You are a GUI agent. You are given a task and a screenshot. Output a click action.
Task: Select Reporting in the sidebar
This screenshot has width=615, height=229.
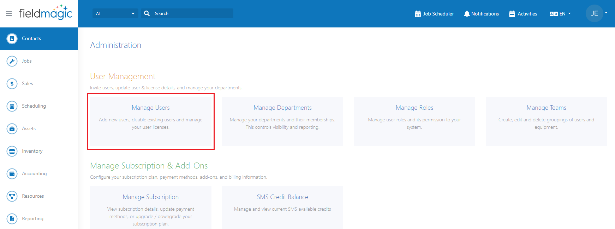[39, 219]
